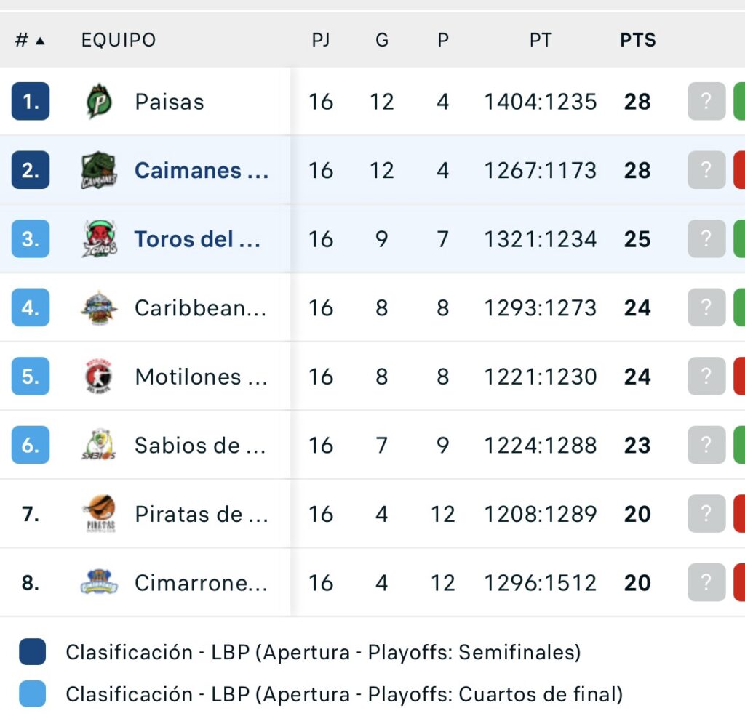Viewport: 745px width, 716px height.
Task: Sort the table by PJ column
Action: click(321, 40)
